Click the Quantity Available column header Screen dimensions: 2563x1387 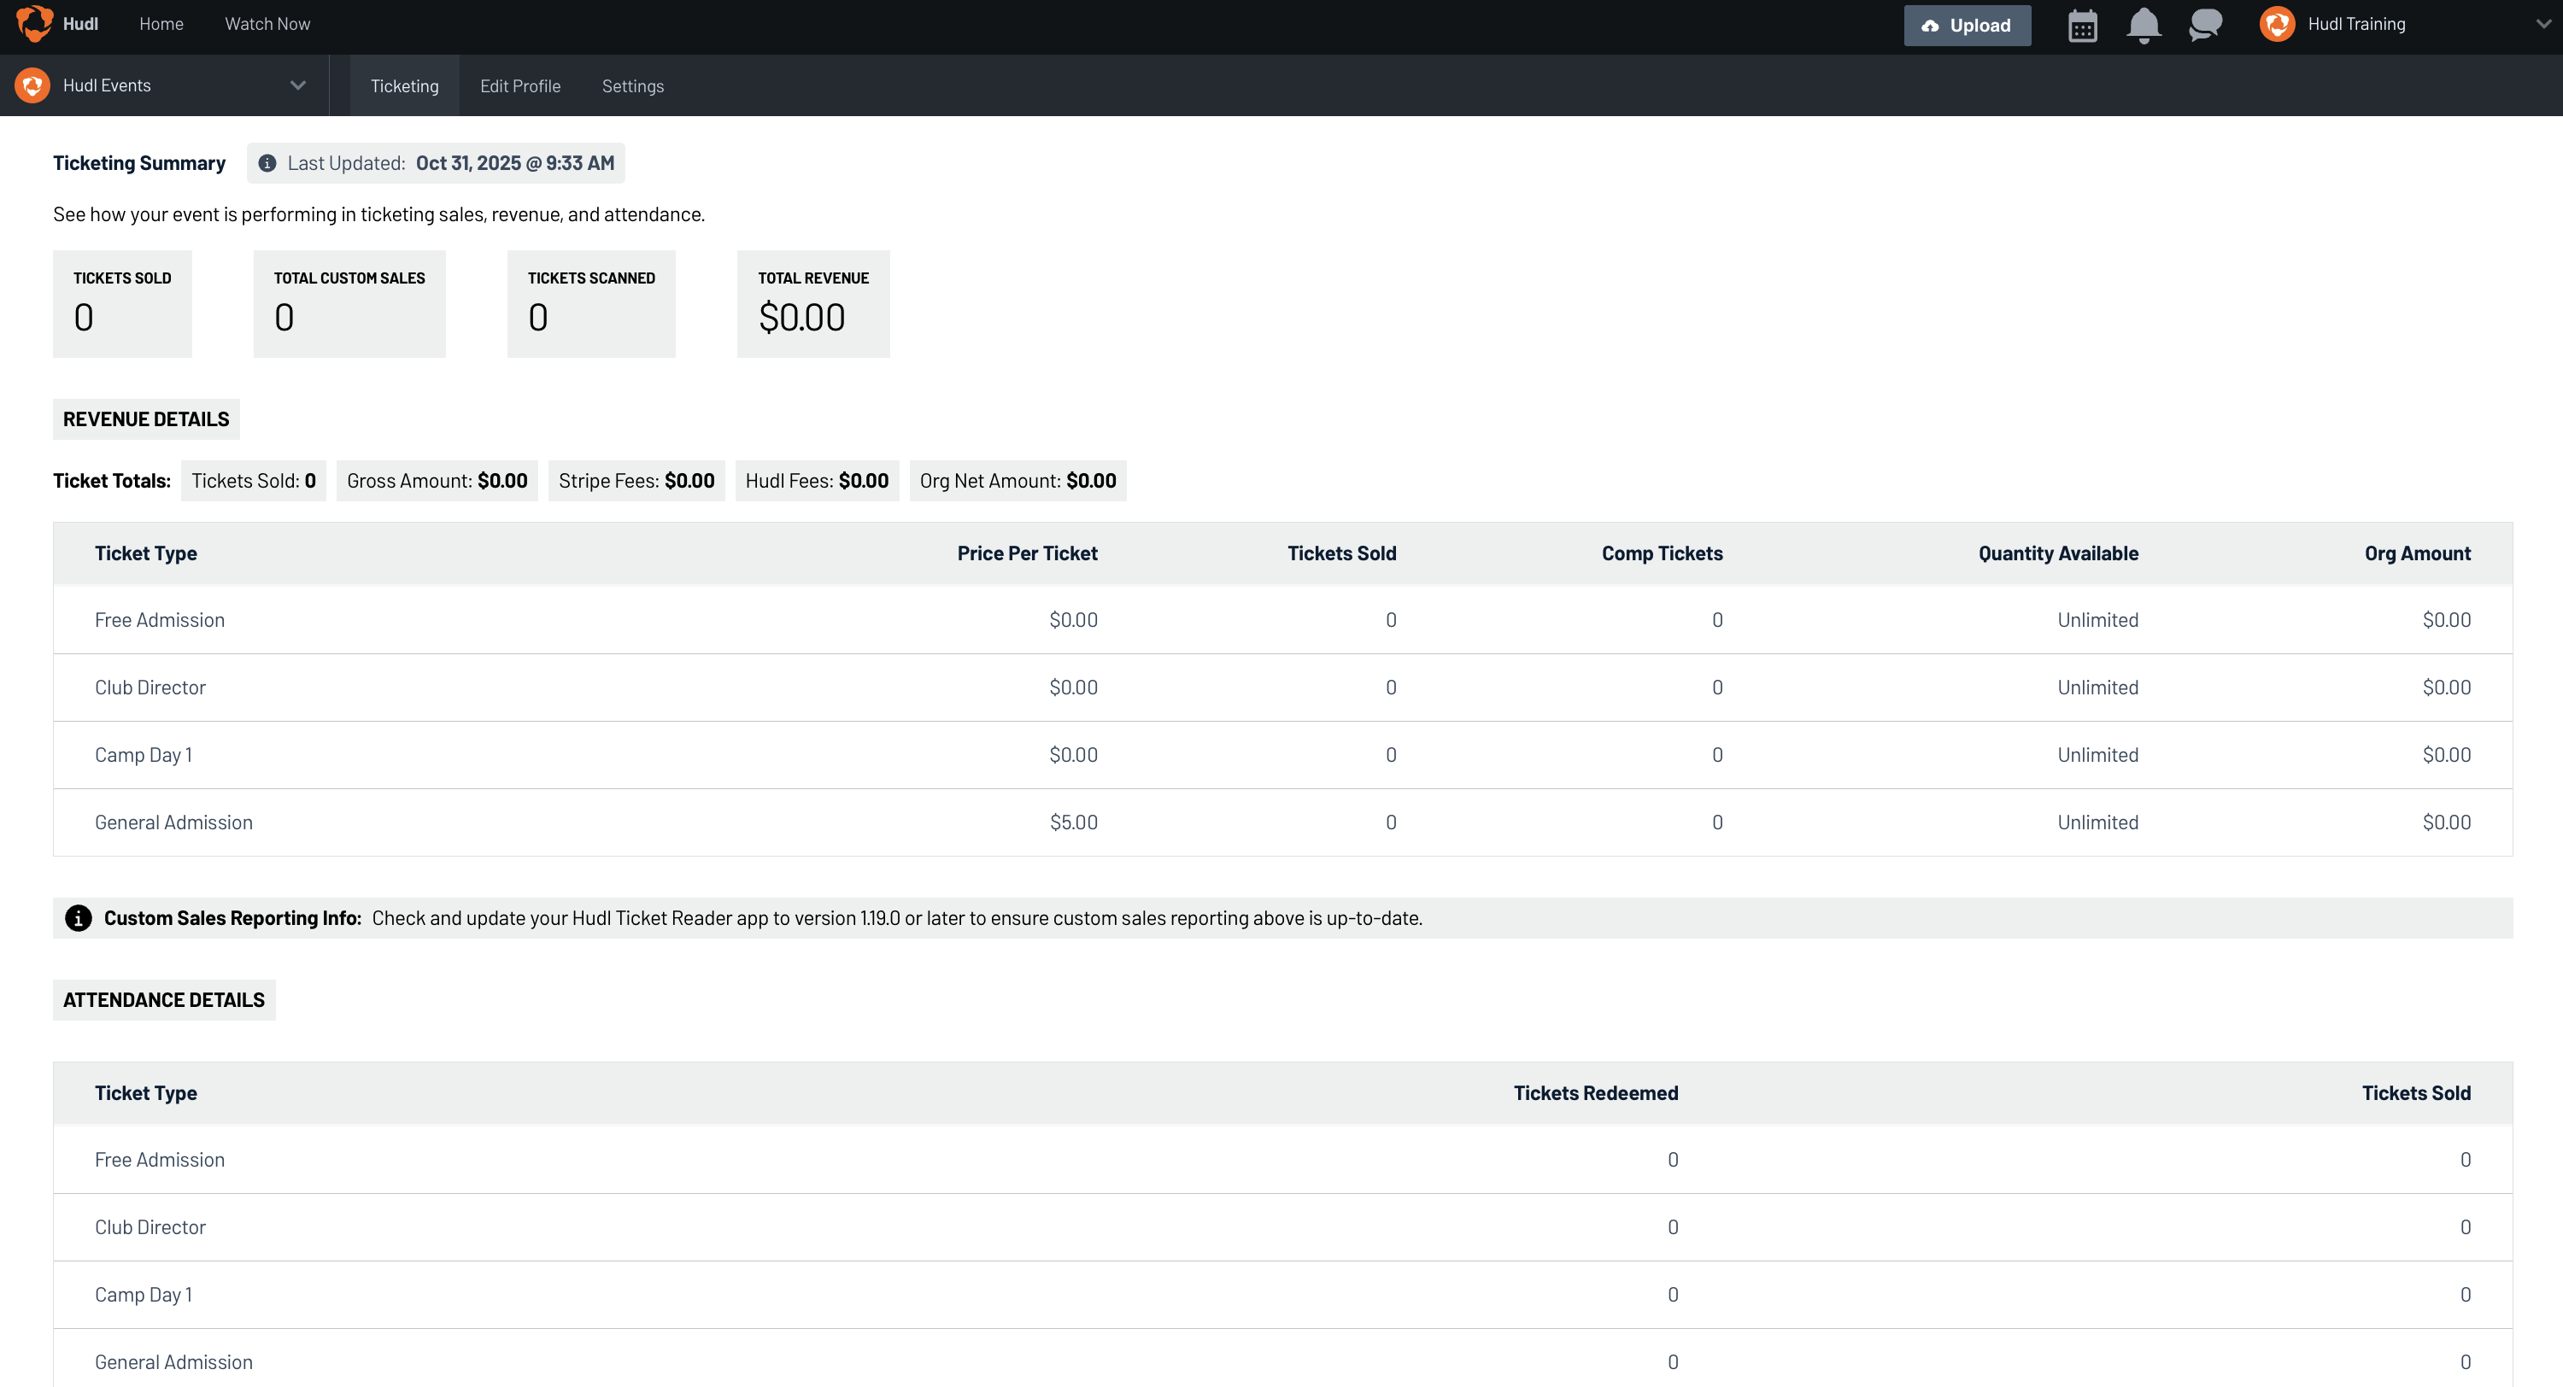(x=2057, y=553)
